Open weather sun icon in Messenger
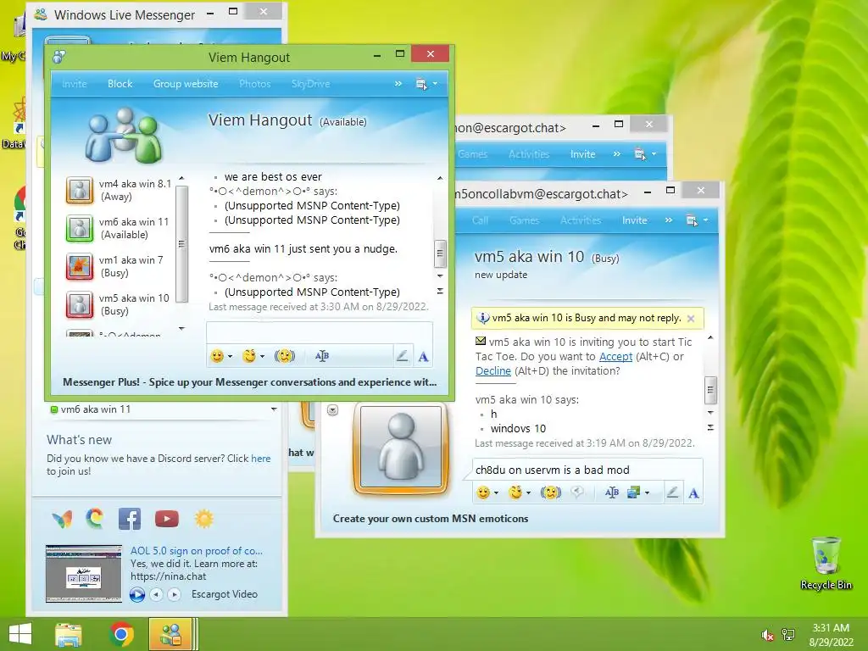The width and height of the screenshot is (868, 651). [x=203, y=519]
